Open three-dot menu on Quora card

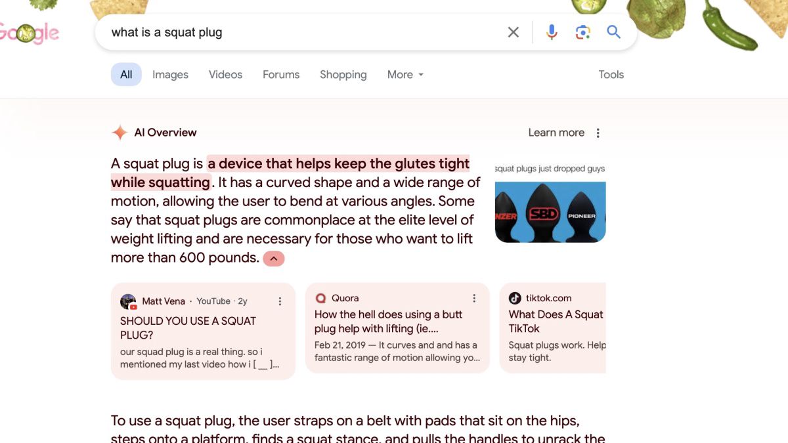click(x=474, y=299)
